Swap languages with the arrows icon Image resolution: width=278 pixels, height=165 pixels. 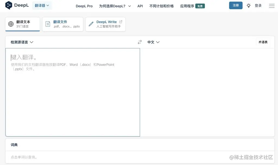(140, 42)
